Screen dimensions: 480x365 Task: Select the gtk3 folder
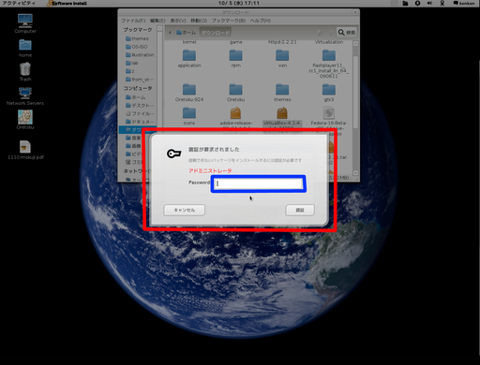pos(329,93)
